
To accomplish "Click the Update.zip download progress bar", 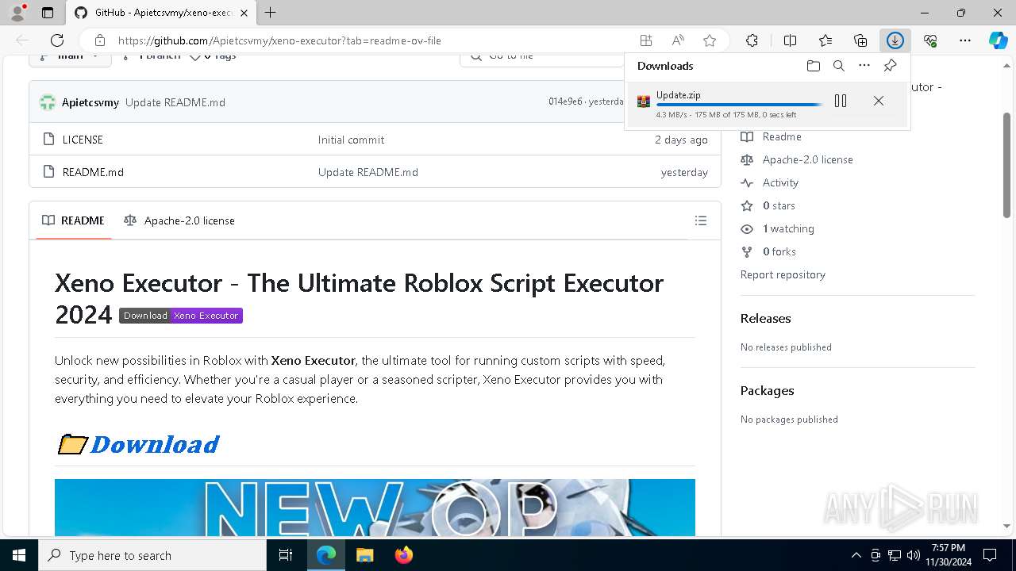I will point(739,105).
